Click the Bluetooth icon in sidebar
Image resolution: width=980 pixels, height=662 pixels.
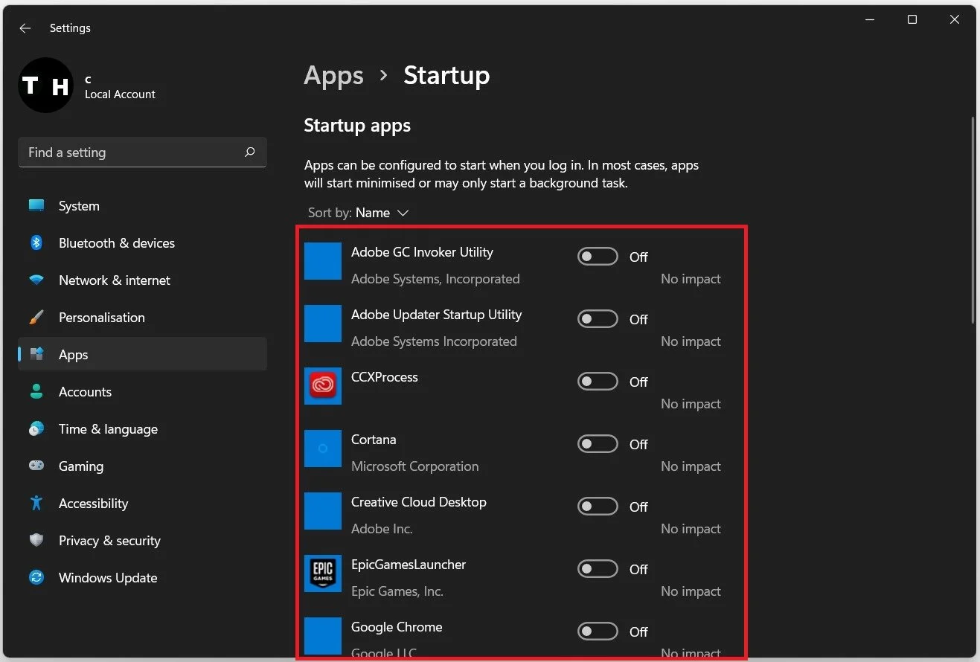[36, 243]
